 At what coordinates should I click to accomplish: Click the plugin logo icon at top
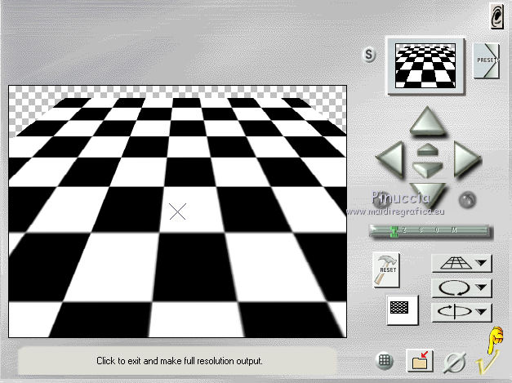pos(497,16)
